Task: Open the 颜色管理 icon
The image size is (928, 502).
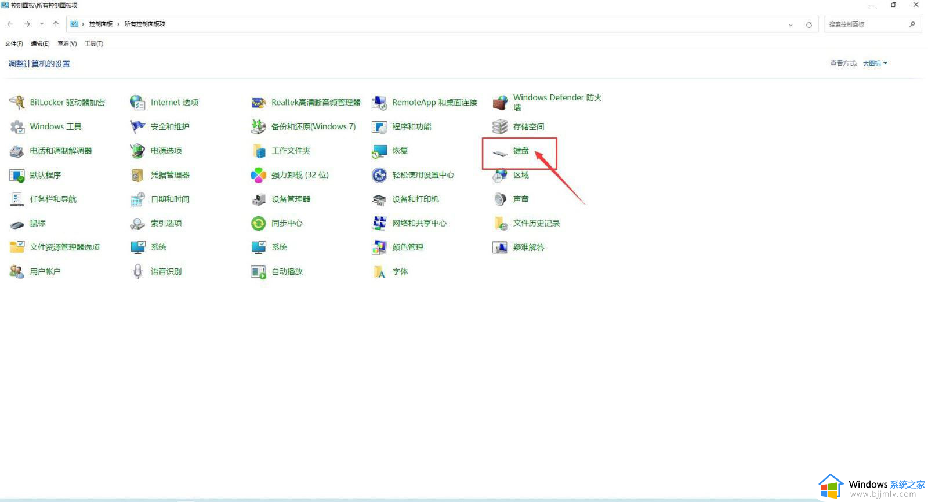Action: [379, 248]
